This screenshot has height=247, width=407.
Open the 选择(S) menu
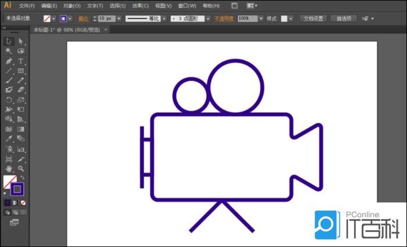pyautogui.click(x=118, y=5)
